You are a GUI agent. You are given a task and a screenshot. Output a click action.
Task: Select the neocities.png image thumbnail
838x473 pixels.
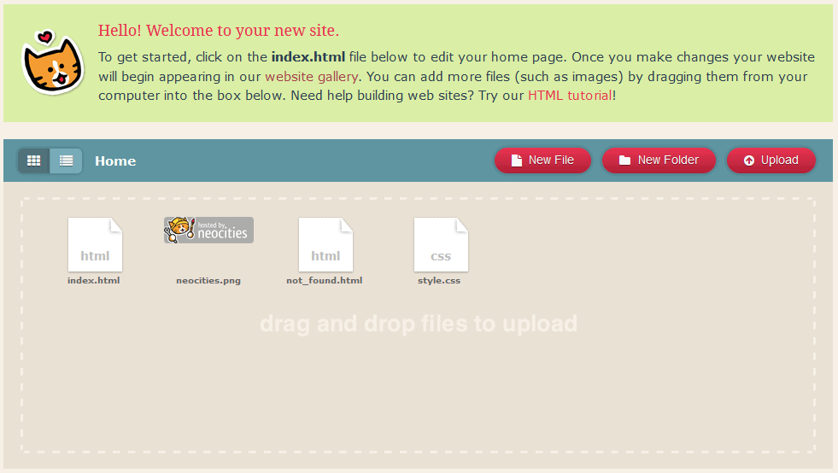pos(208,231)
